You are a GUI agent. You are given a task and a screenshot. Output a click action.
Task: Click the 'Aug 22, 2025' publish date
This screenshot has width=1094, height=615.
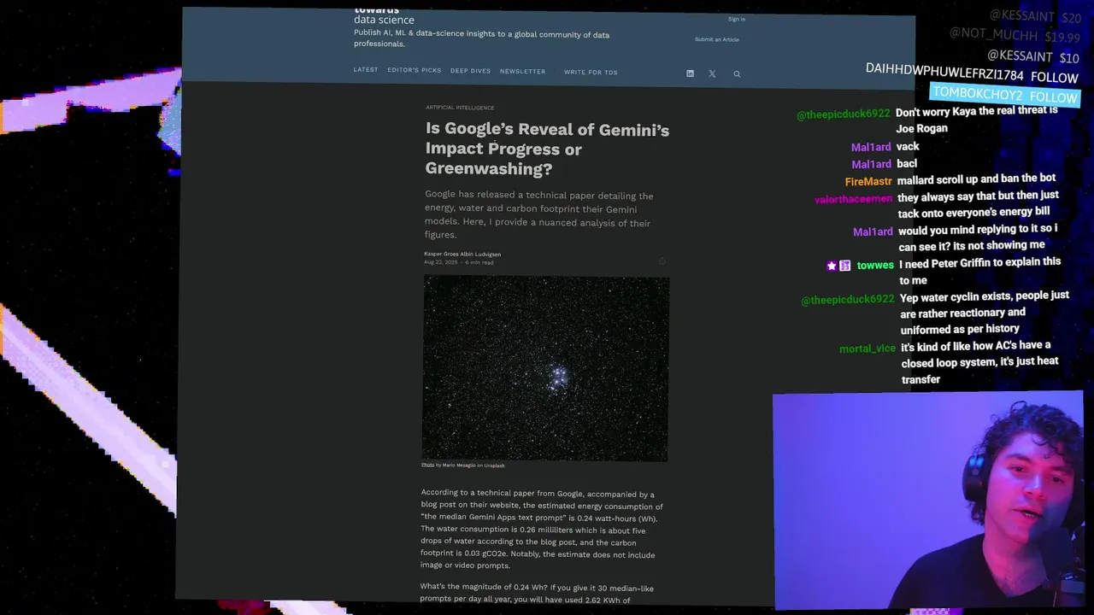click(x=441, y=262)
